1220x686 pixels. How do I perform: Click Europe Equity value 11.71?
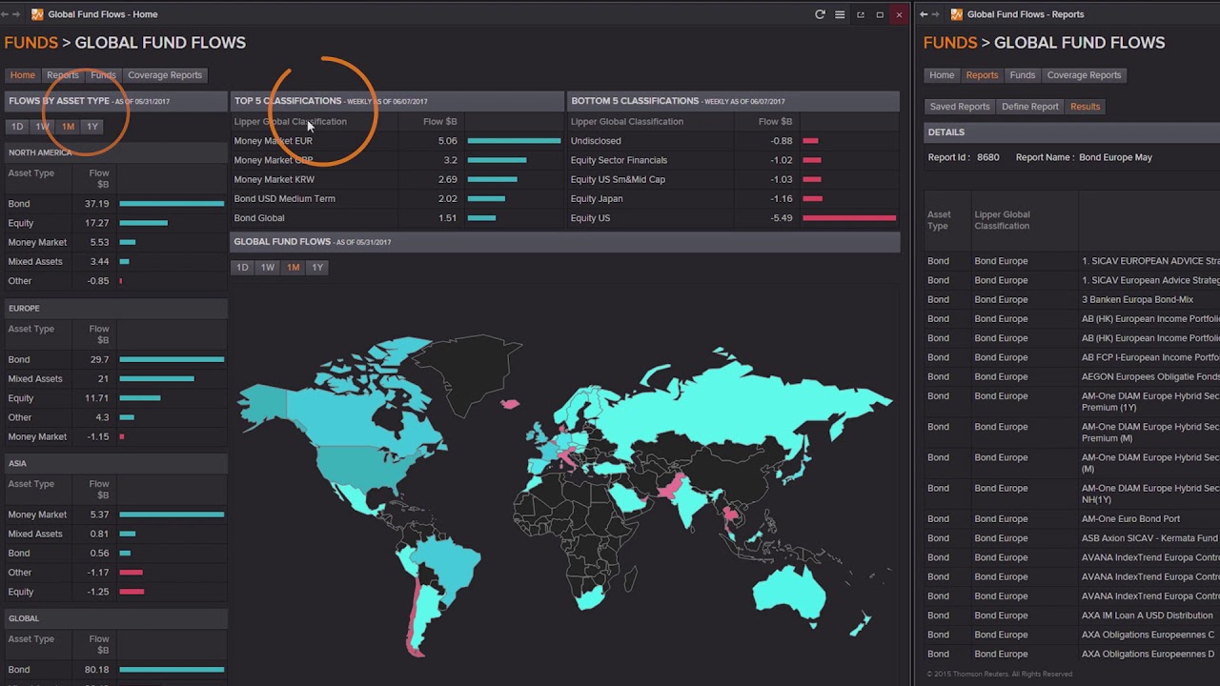click(96, 397)
